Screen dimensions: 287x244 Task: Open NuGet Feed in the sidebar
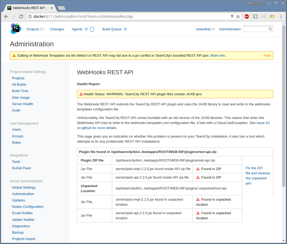coord(21,168)
